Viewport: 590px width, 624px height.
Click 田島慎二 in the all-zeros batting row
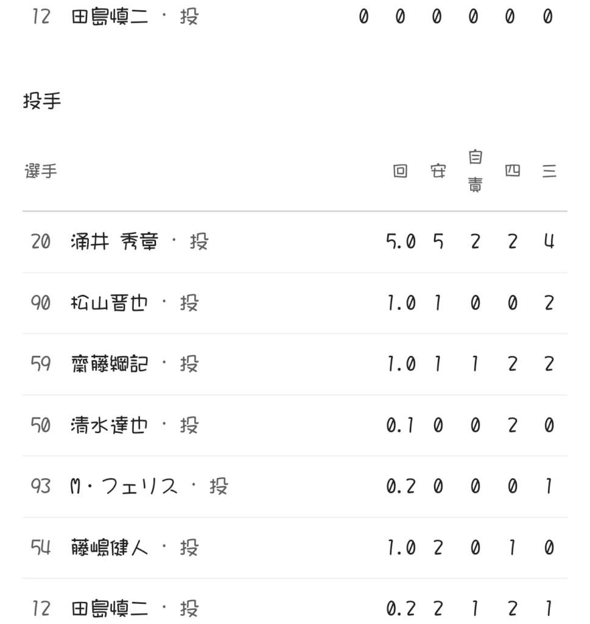pos(109,16)
